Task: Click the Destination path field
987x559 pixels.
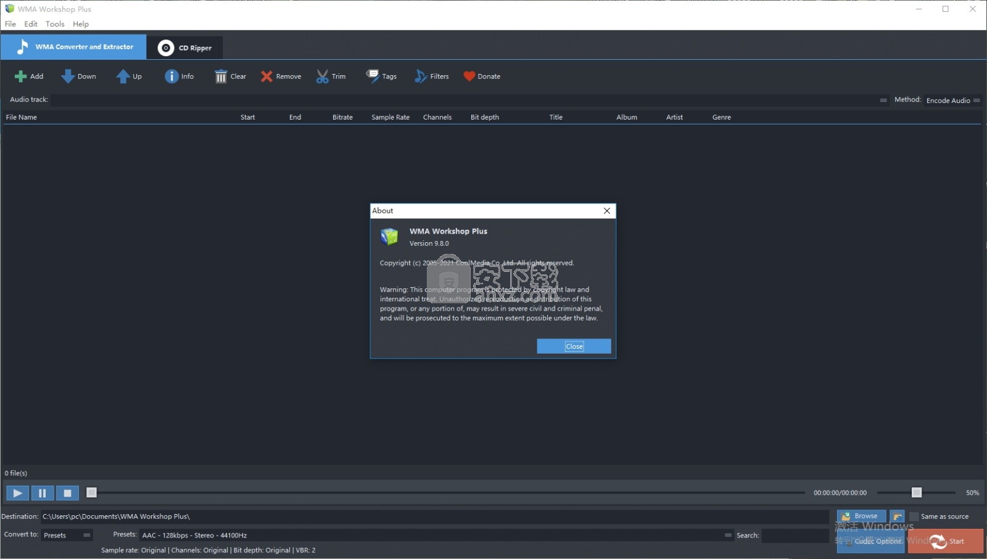Action: pos(434,516)
